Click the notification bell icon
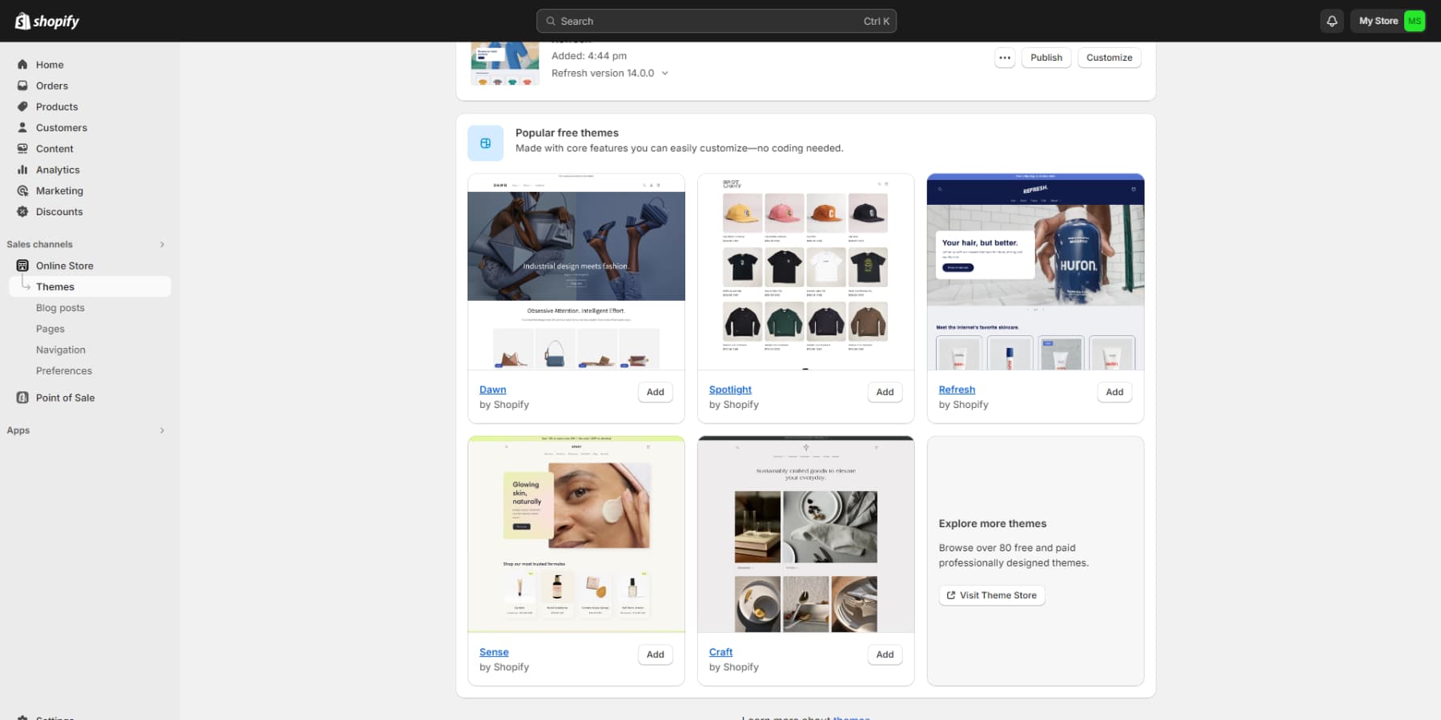Viewport: 1441px width, 720px height. (x=1331, y=21)
